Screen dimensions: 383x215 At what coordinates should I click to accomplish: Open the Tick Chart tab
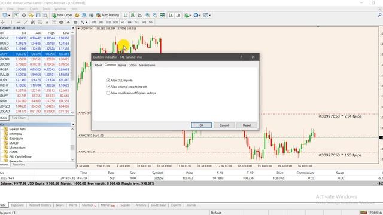pyautogui.click(x=19, y=118)
